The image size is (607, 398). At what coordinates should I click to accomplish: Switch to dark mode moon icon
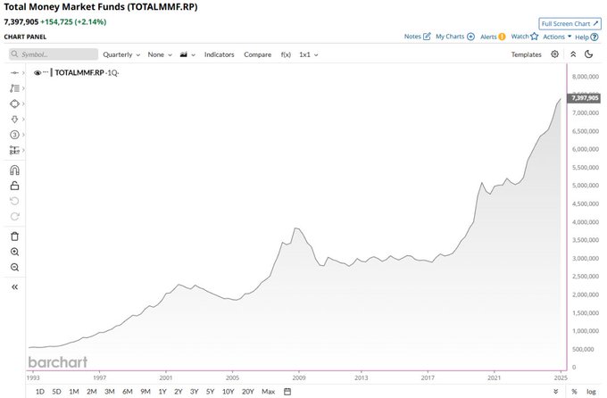[x=589, y=54]
